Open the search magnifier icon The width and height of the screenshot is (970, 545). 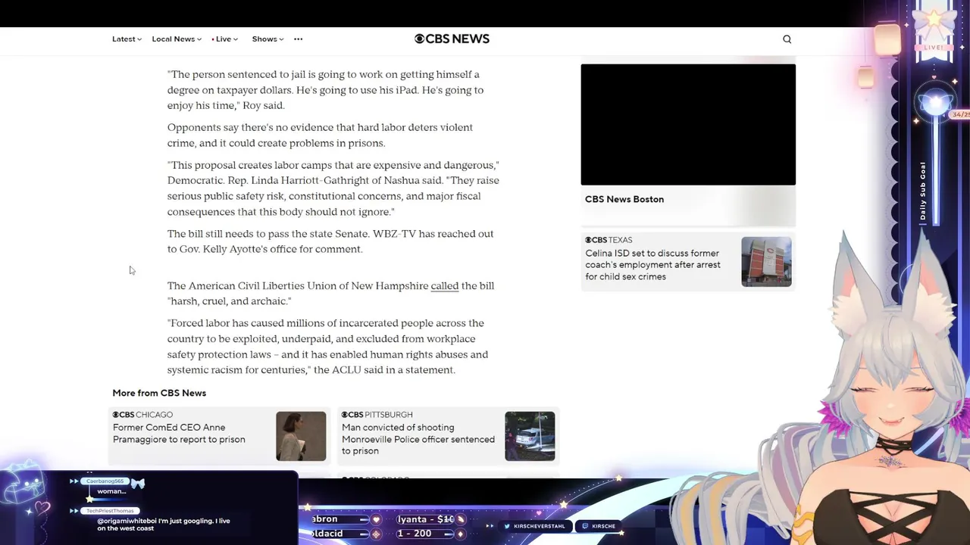(787, 39)
